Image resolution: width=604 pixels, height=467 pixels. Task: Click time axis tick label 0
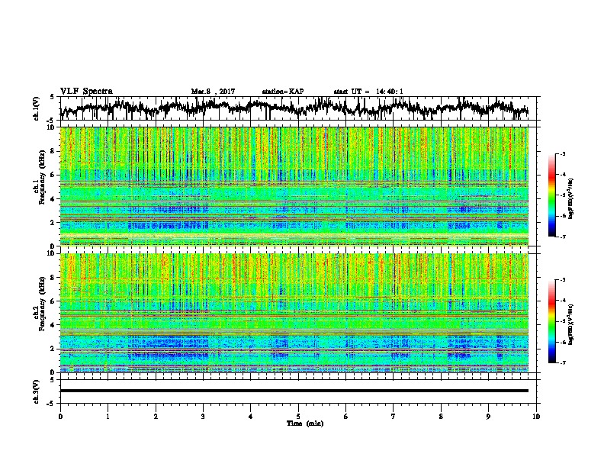coord(60,417)
